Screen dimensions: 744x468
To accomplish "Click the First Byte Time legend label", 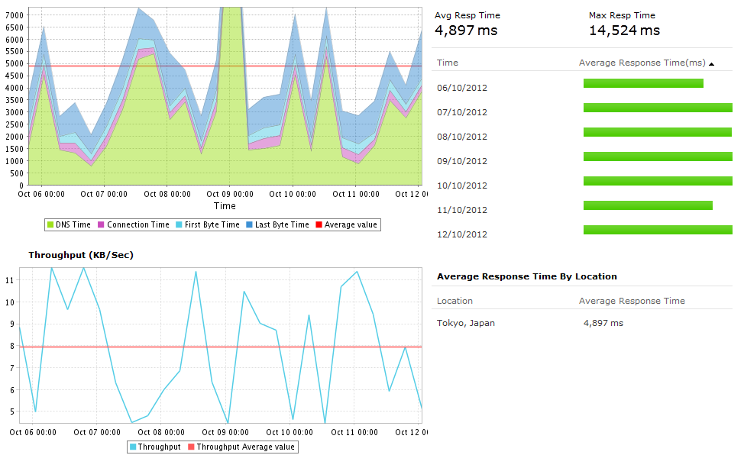I will pos(212,224).
